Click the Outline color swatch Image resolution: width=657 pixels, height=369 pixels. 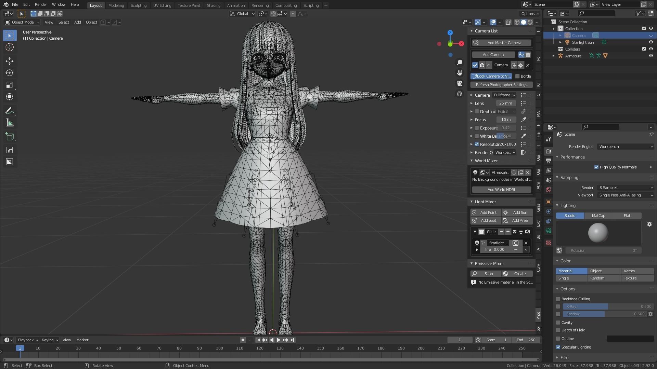coord(630,339)
